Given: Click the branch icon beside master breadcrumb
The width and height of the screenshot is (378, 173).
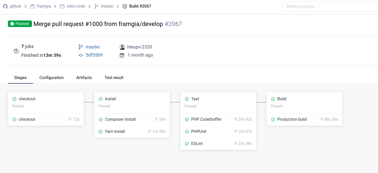Looking at the screenshot, I should click(x=96, y=6).
